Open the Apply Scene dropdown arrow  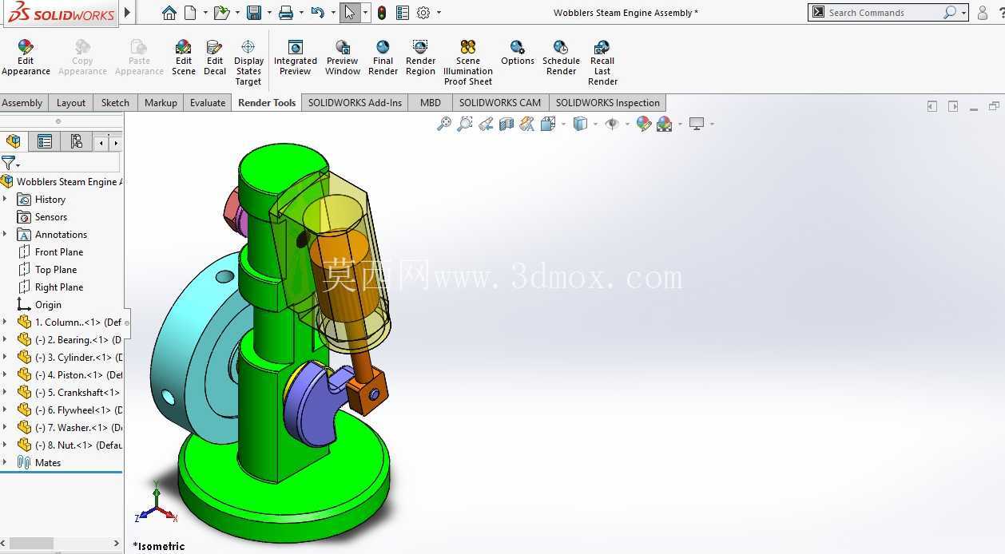(x=680, y=124)
